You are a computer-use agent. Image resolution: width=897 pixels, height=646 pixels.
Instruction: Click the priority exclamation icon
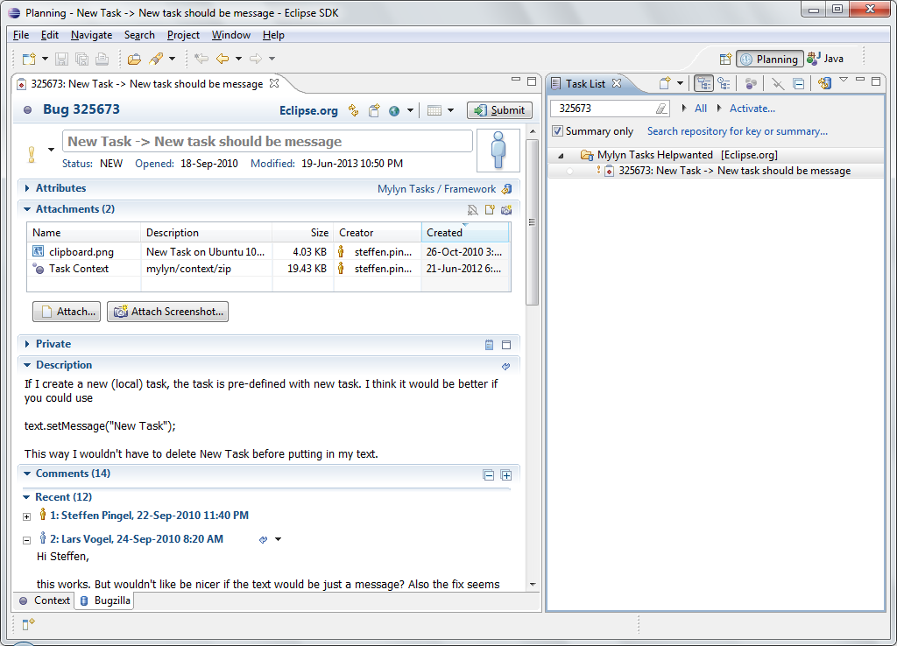tap(32, 154)
